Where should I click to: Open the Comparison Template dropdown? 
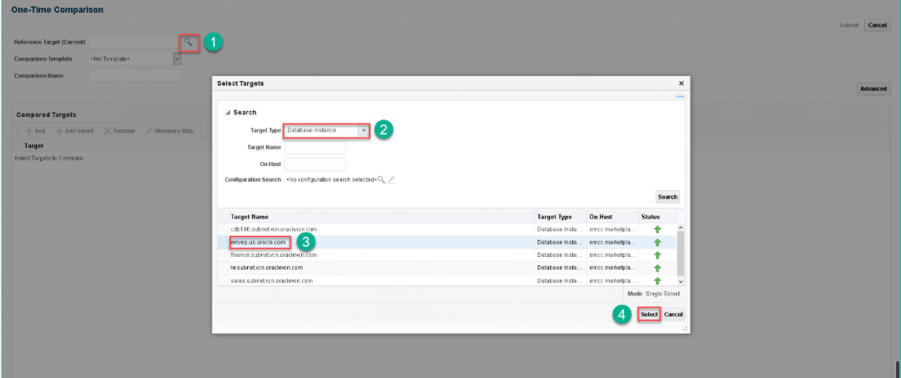point(177,59)
